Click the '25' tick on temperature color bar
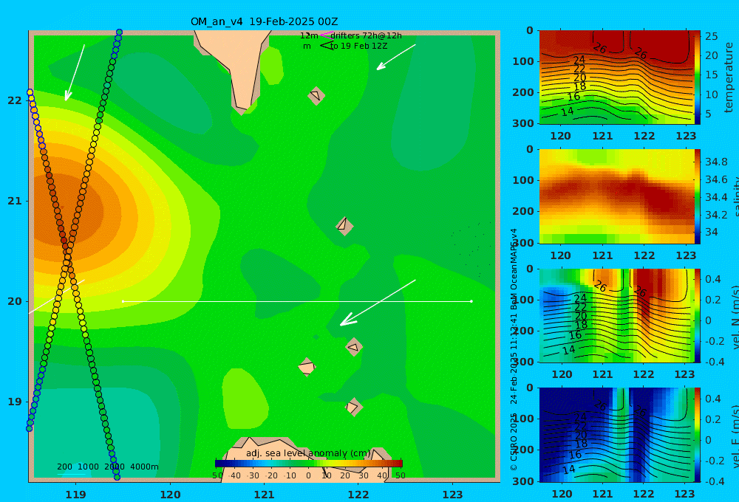739x502 pixels. point(712,36)
